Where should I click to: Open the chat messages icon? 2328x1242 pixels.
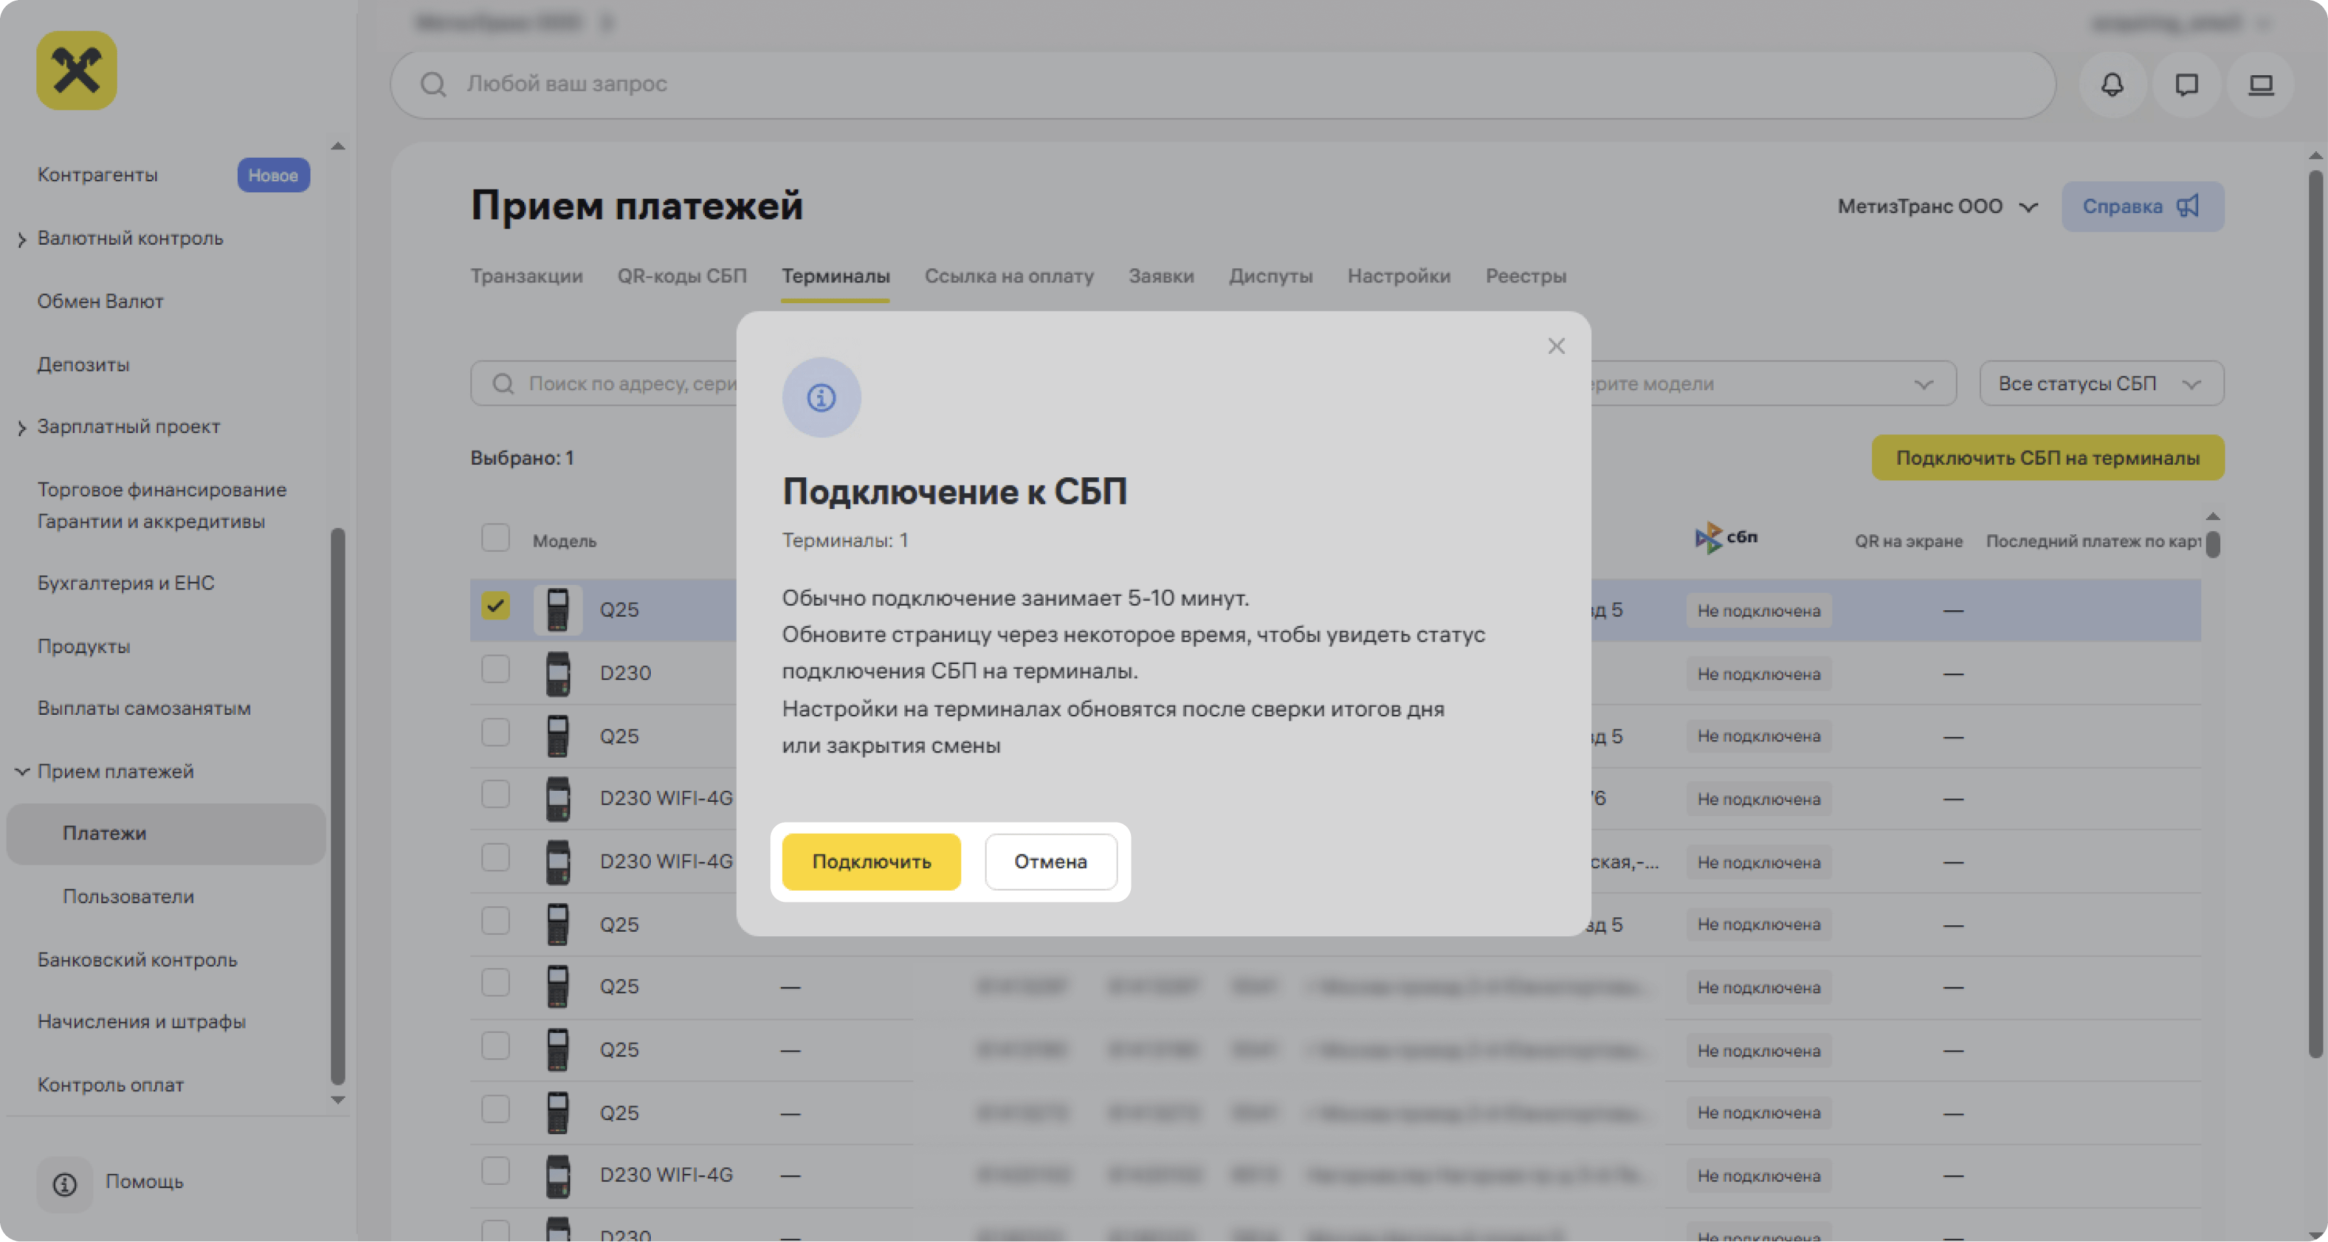click(x=2186, y=84)
